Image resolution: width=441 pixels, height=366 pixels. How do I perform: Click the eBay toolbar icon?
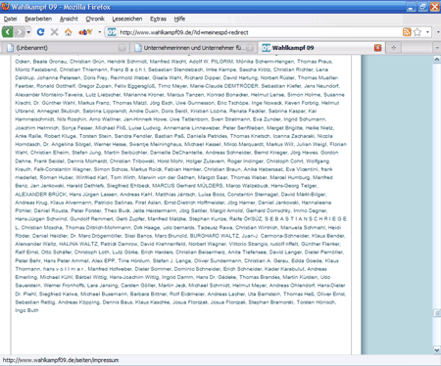(85, 32)
